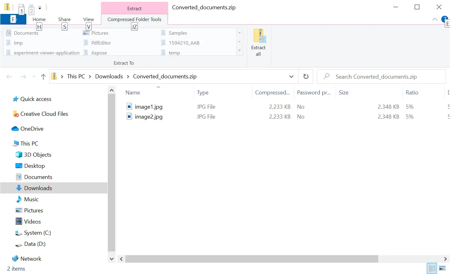Screen dimensions: 450x274
Task: Expand more Extract To destinations
Action: pyautogui.click(x=239, y=50)
